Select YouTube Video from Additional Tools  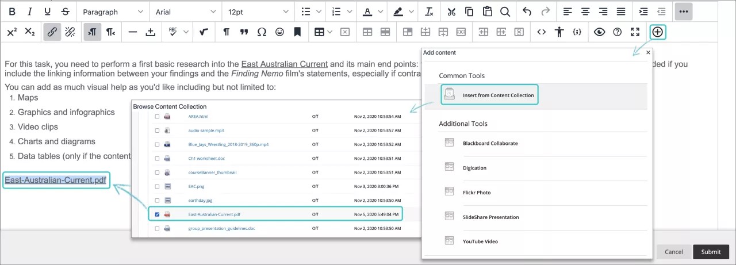pos(480,241)
